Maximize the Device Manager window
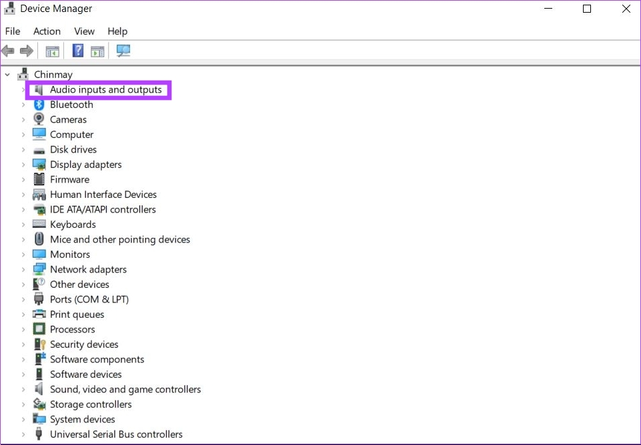 [586, 9]
